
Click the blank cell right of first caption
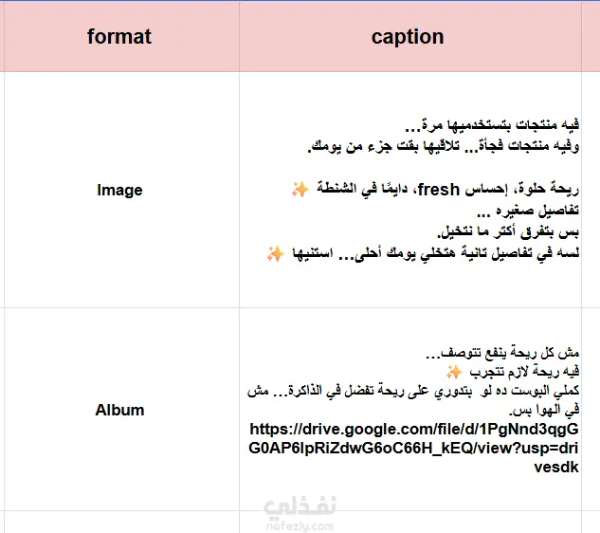point(591,190)
